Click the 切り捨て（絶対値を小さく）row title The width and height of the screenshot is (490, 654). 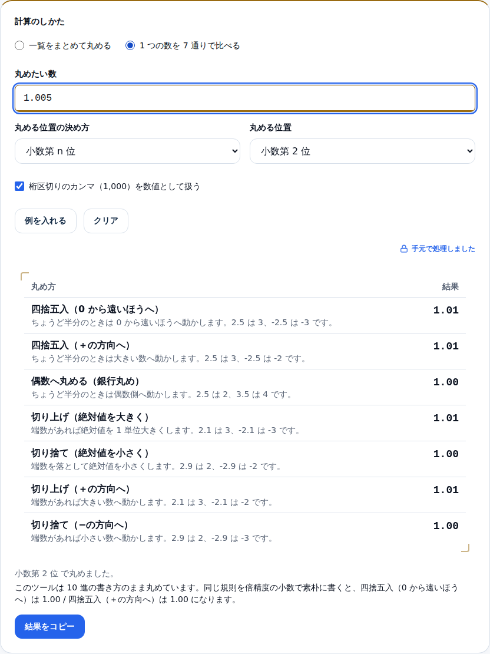tap(90, 453)
